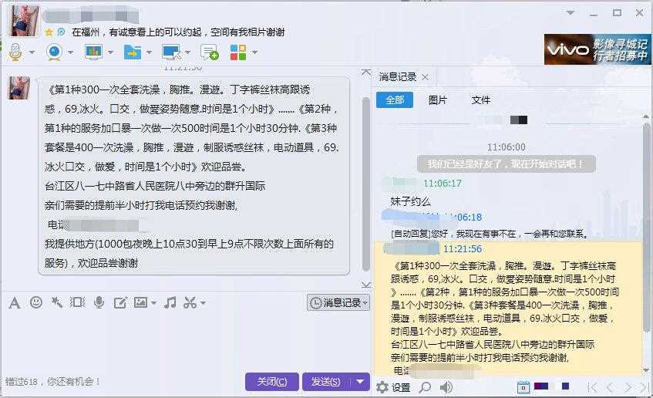The width and height of the screenshot is (653, 398).
Task: Switch to the 全部 tab
Action: tap(395, 100)
